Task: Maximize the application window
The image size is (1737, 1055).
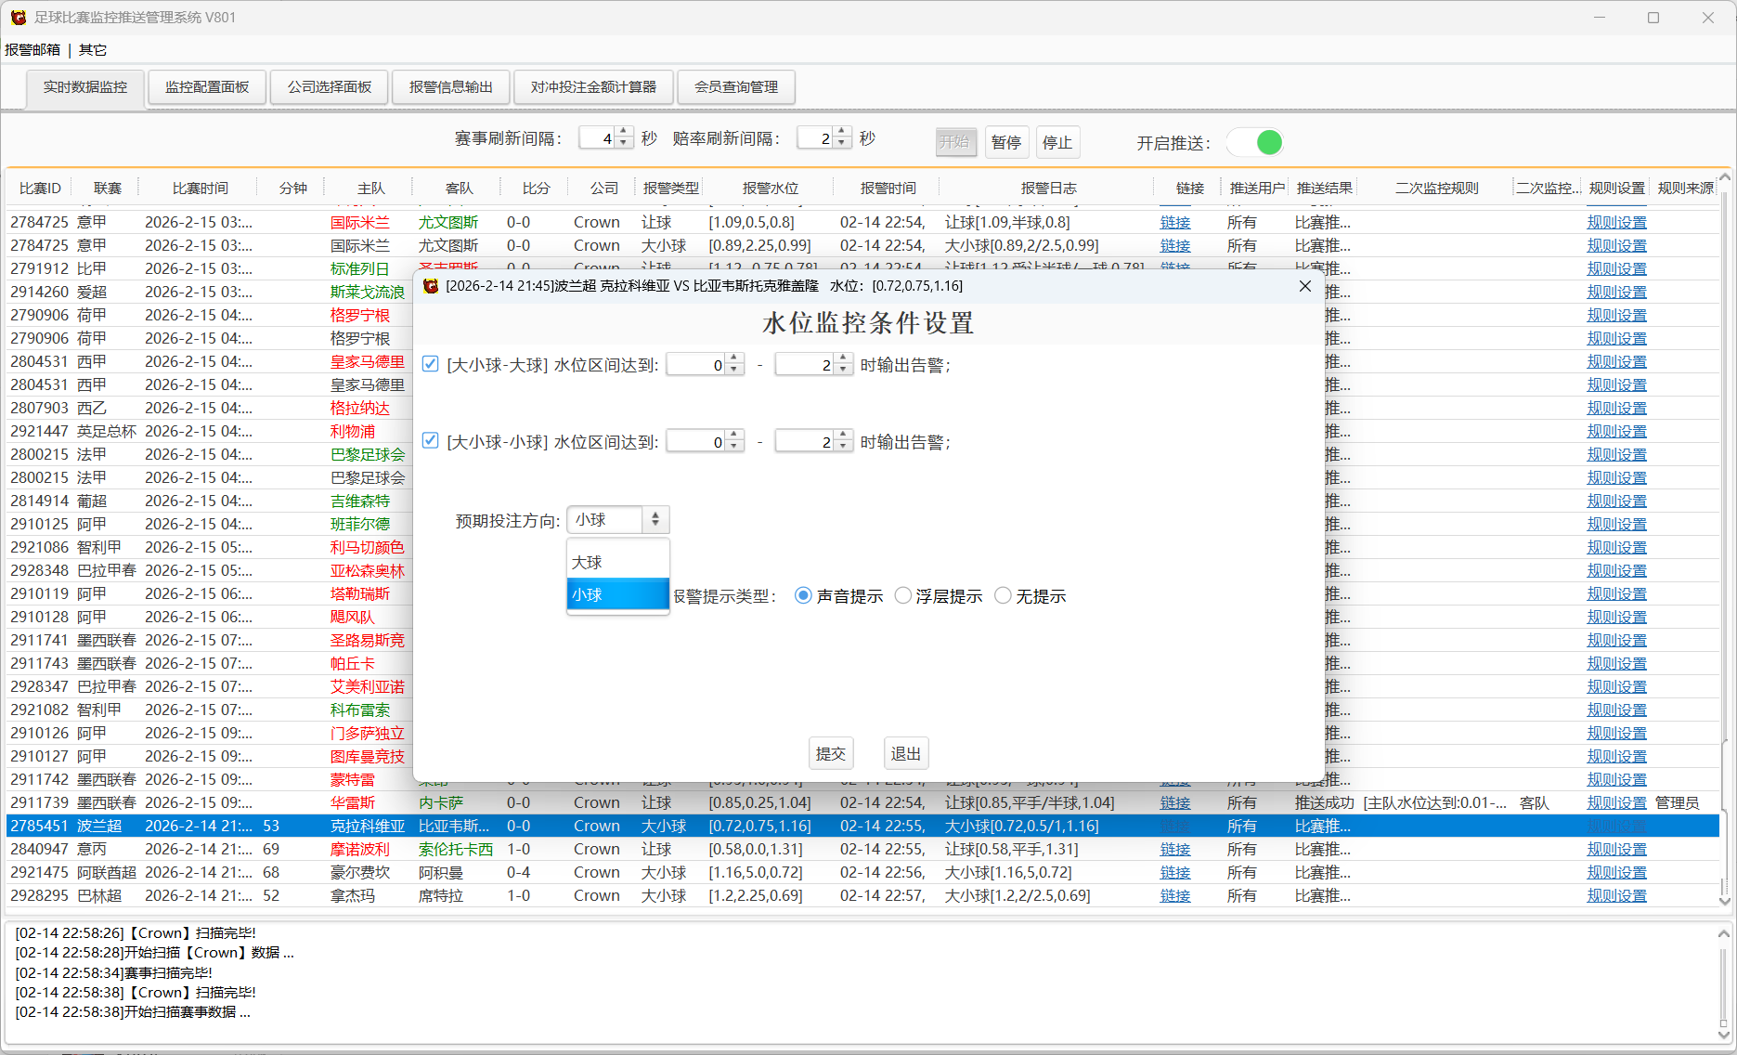Action: click(x=1653, y=18)
